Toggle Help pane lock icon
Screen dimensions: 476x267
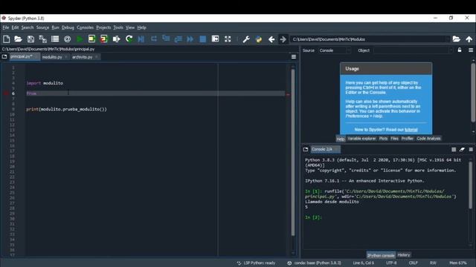click(x=460, y=50)
